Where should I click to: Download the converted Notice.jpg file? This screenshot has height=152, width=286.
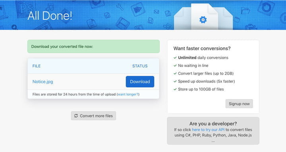pos(140,82)
